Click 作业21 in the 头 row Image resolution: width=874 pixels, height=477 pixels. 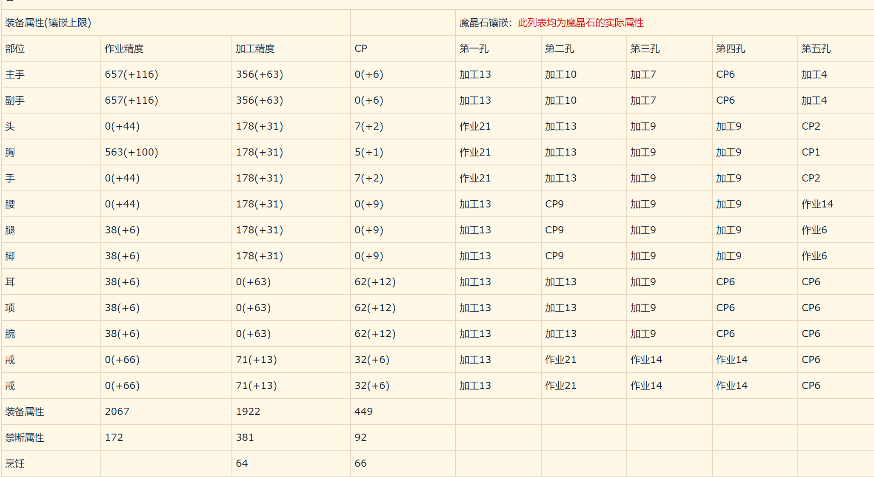[475, 126]
